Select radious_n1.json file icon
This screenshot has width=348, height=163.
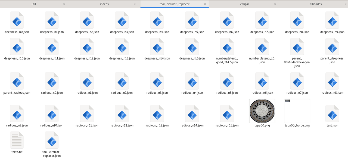pyautogui.click(x=87, y=81)
